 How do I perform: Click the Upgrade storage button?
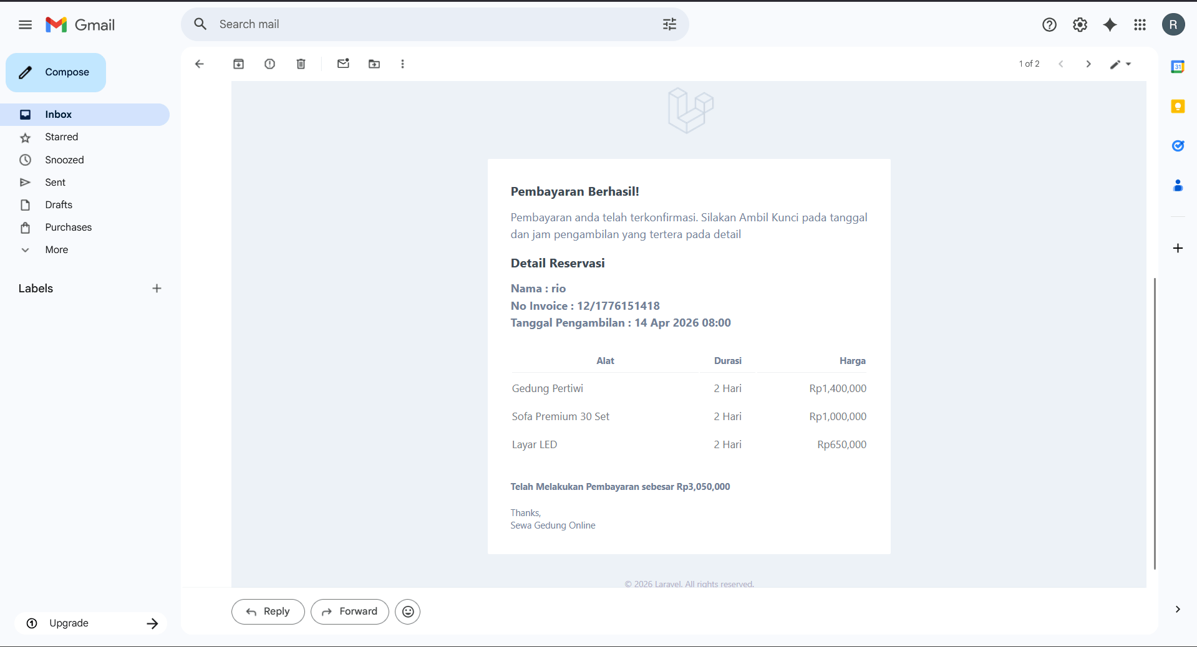click(91, 623)
